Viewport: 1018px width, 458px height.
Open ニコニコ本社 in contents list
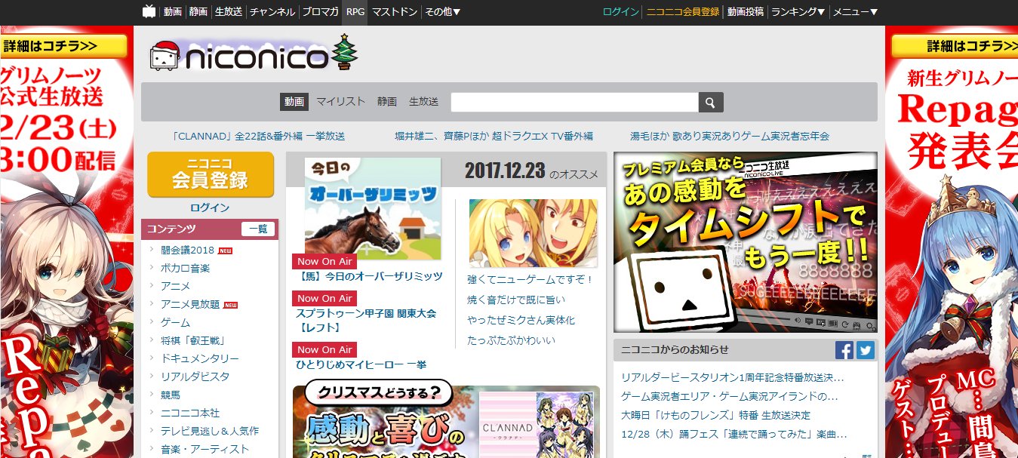tap(190, 413)
